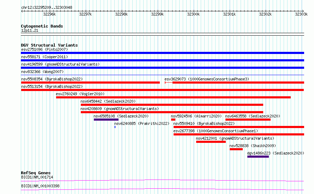Open the nsv832366 (Wong2007) variant label
Screen dimensions: 314x194
click(42, 72)
